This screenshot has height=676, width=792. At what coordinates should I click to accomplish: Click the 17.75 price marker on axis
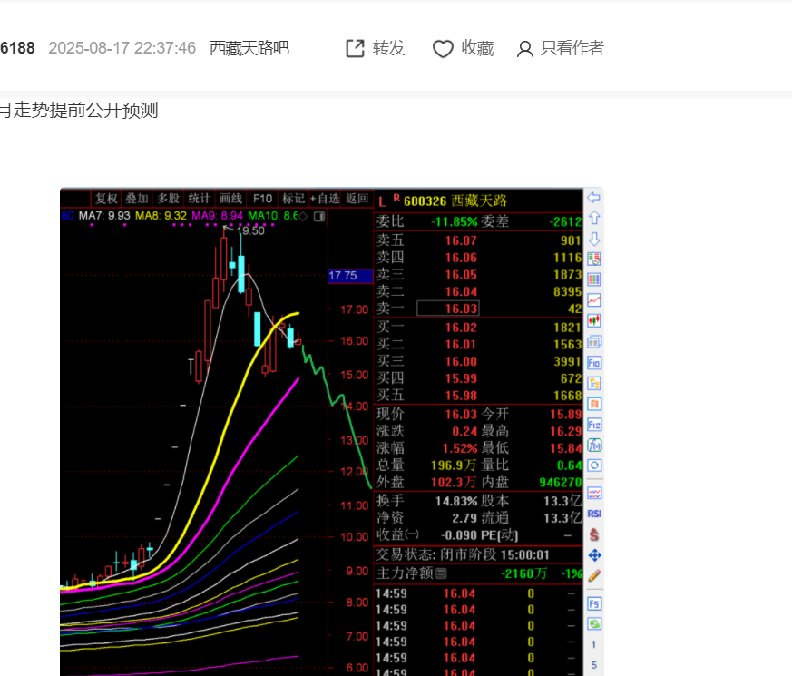click(350, 276)
